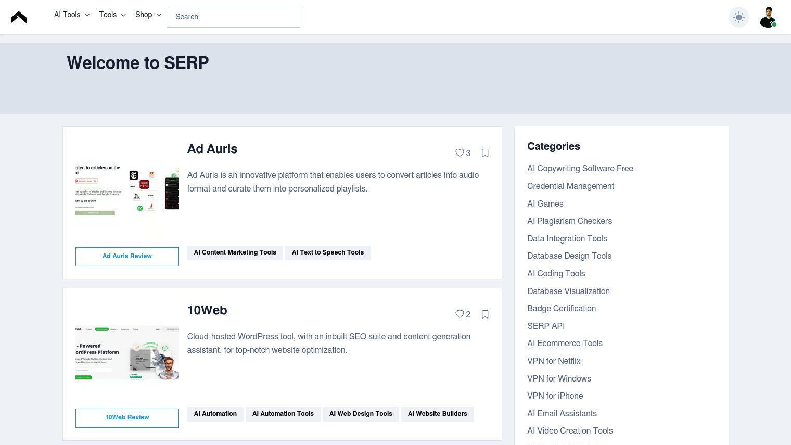
Task: Select the AI Automation tag
Action: point(215,414)
